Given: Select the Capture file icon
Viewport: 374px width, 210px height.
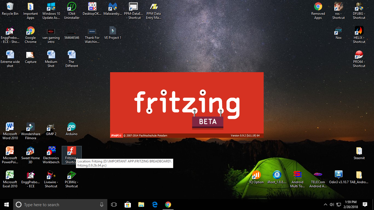Looking at the screenshot, I should [x=30, y=57].
